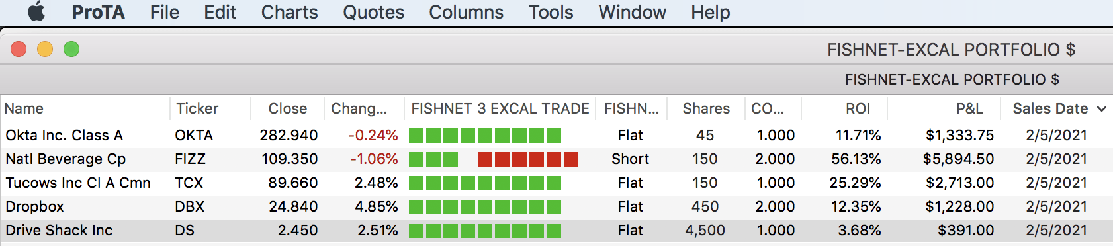Click the 25.29% ROI value

tap(856, 183)
